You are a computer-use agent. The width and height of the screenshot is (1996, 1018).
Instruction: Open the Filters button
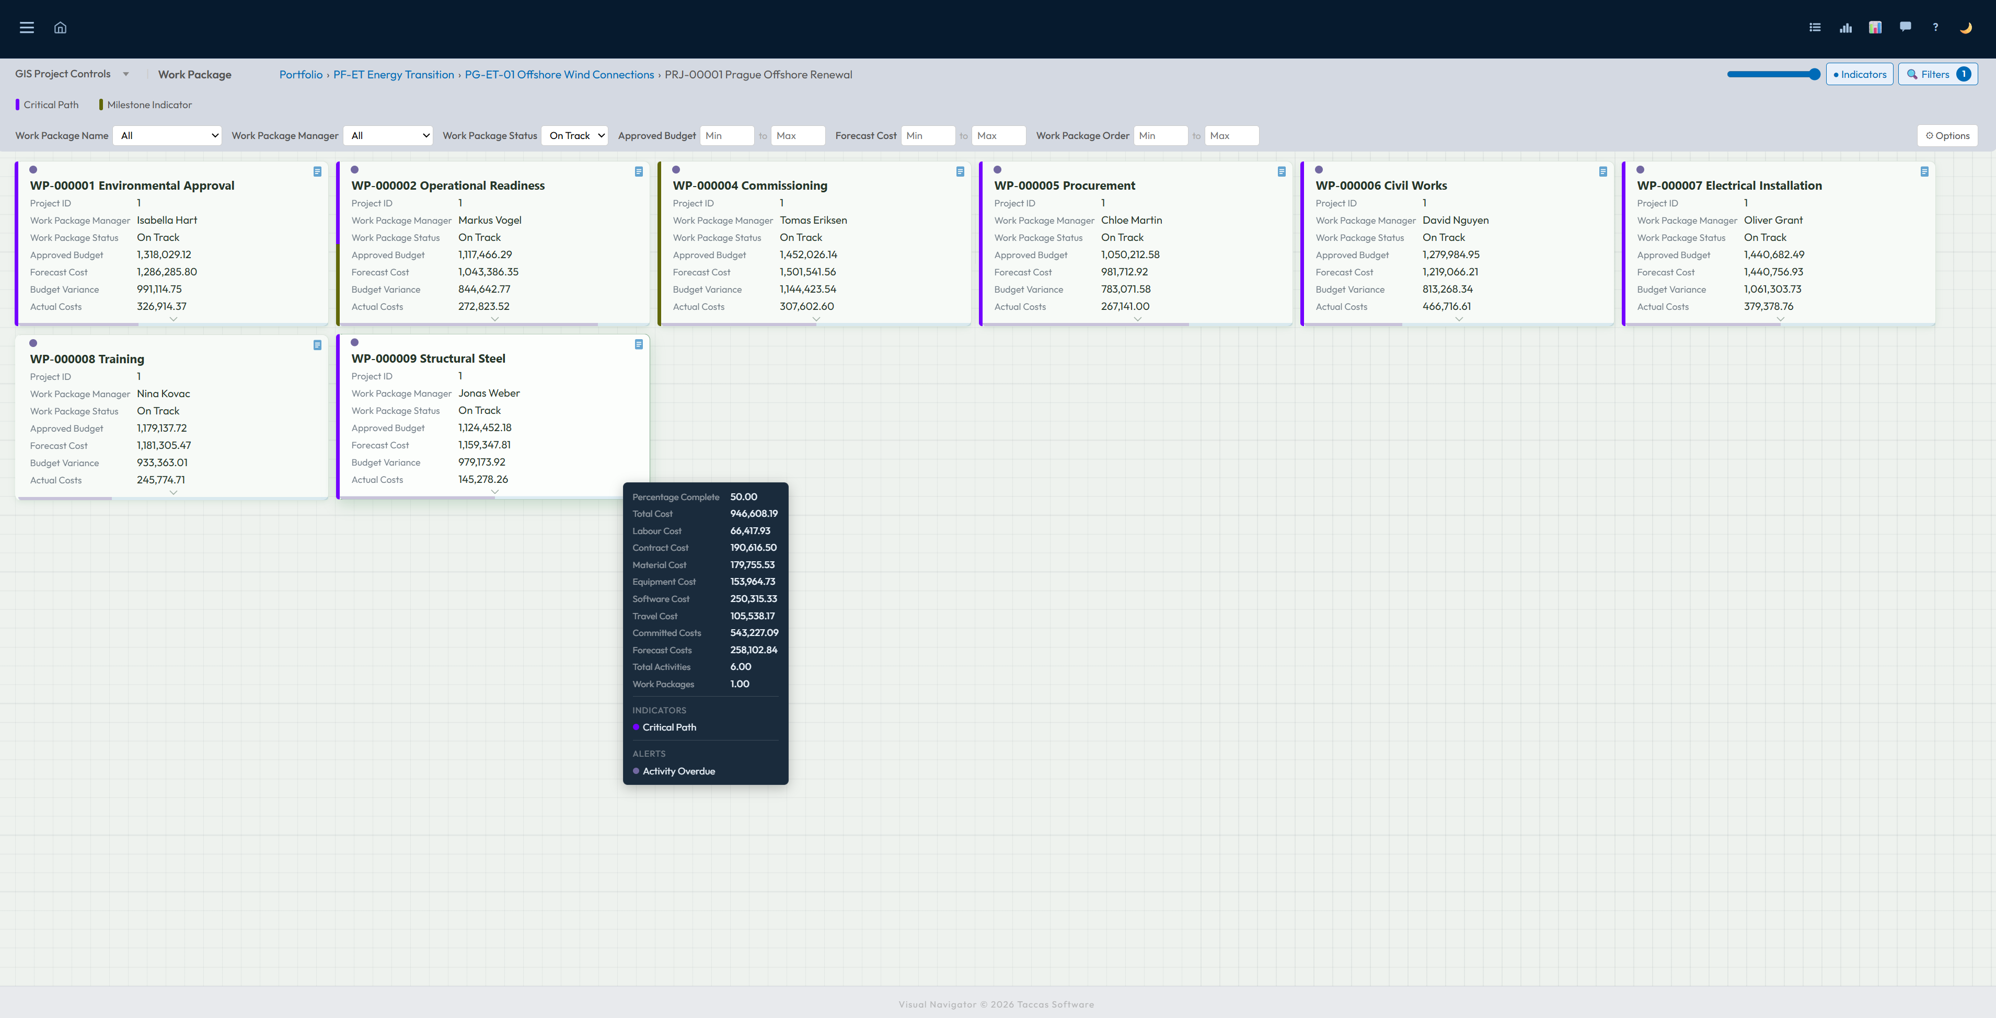[1938, 74]
